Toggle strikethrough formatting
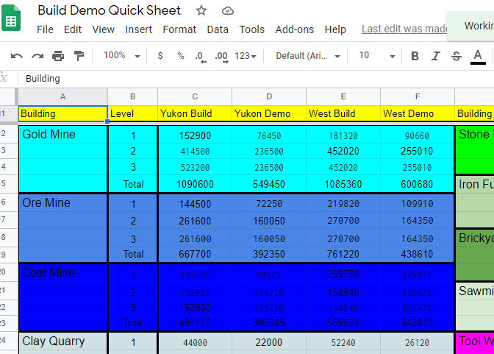Image resolution: width=494 pixels, height=354 pixels. click(457, 56)
